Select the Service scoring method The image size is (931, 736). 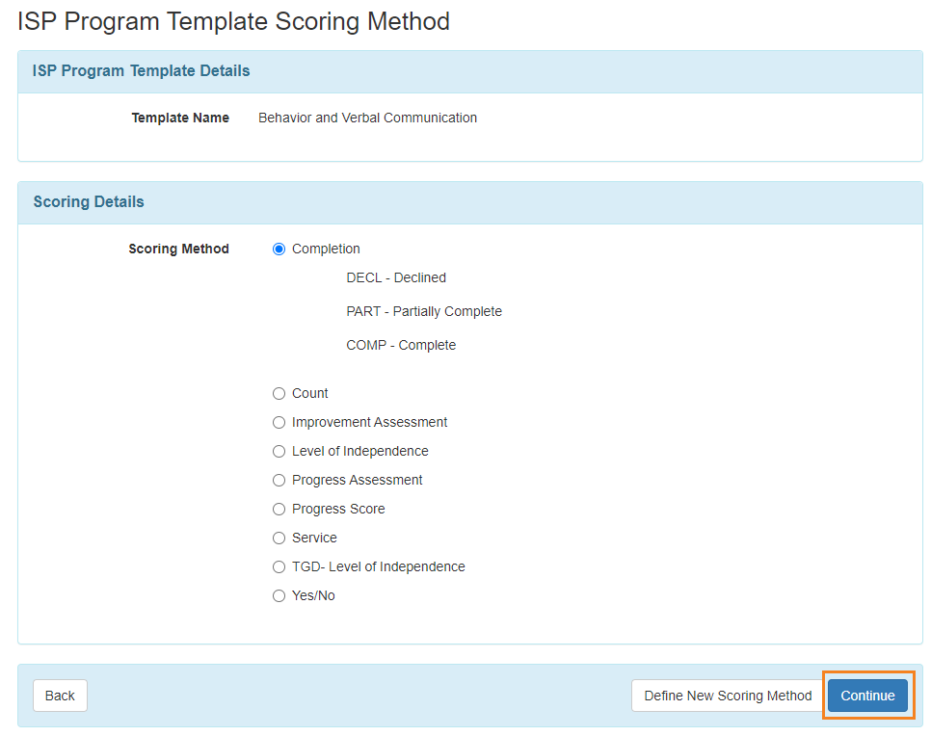click(279, 539)
